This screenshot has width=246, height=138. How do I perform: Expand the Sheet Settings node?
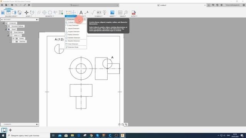(8, 32)
